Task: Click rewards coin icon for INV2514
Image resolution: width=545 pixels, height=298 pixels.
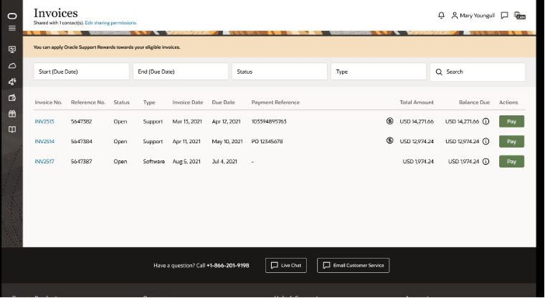Action: click(x=389, y=140)
